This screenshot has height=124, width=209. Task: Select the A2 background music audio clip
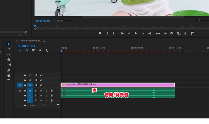click(x=118, y=96)
